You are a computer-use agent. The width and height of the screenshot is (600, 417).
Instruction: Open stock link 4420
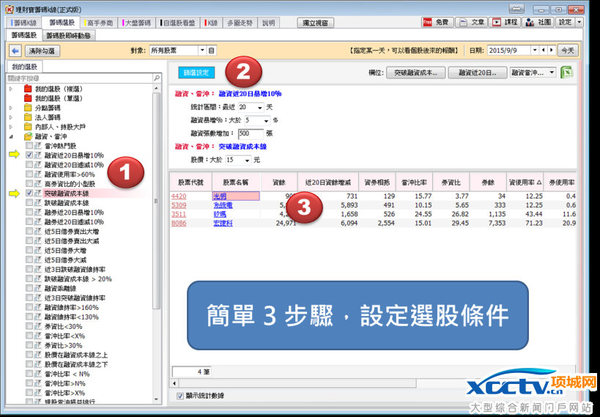(179, 196)
